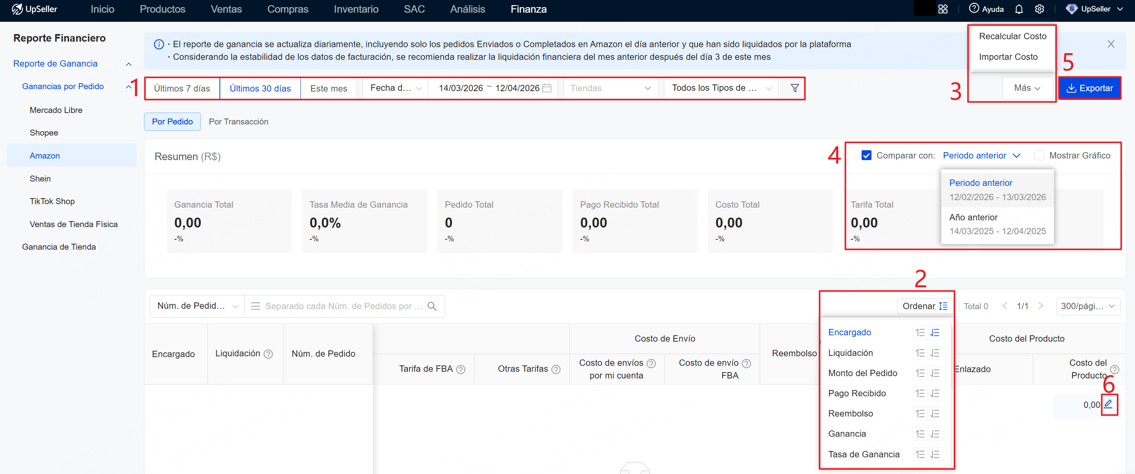Click the notification bell icon
Screen dimensions: 1135x474
coord(1018,9)
